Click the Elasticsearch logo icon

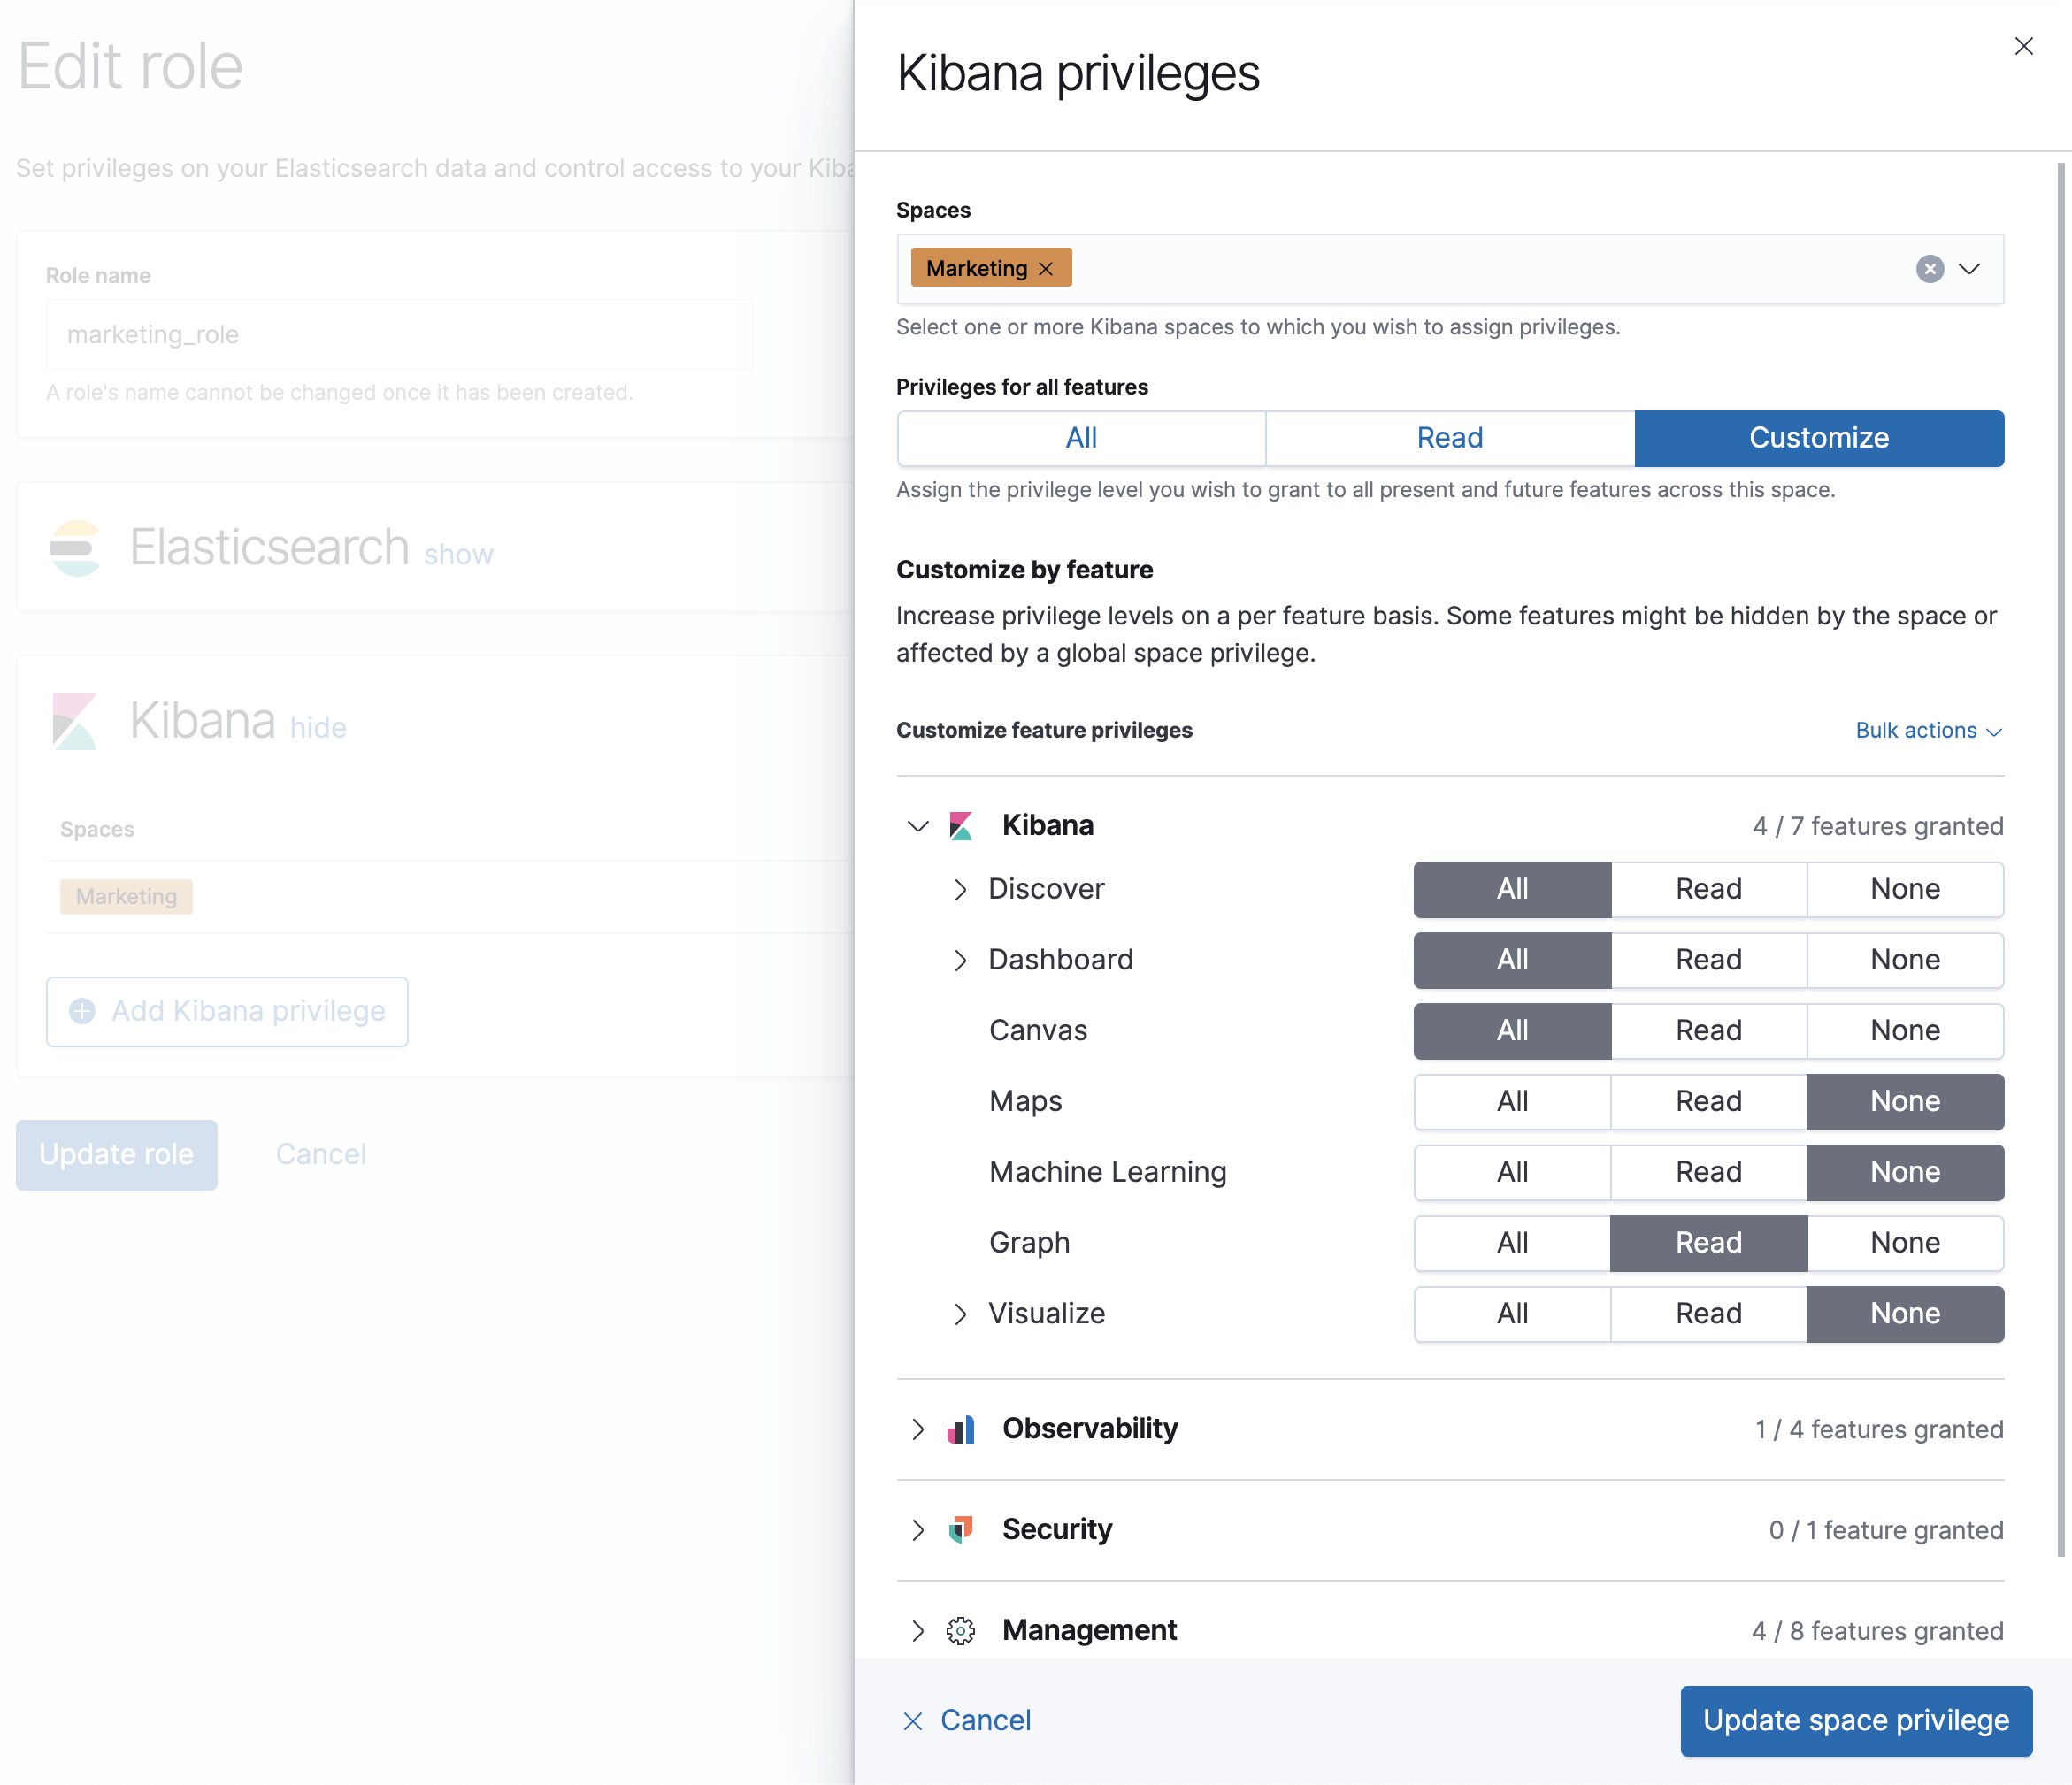pyautogui.click(x=76, y=548)
